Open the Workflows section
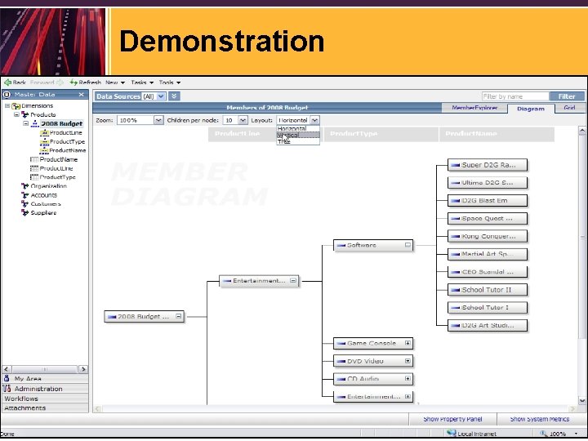 45,399
